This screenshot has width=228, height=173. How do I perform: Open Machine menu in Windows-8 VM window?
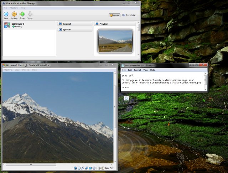tap(8, 70)
